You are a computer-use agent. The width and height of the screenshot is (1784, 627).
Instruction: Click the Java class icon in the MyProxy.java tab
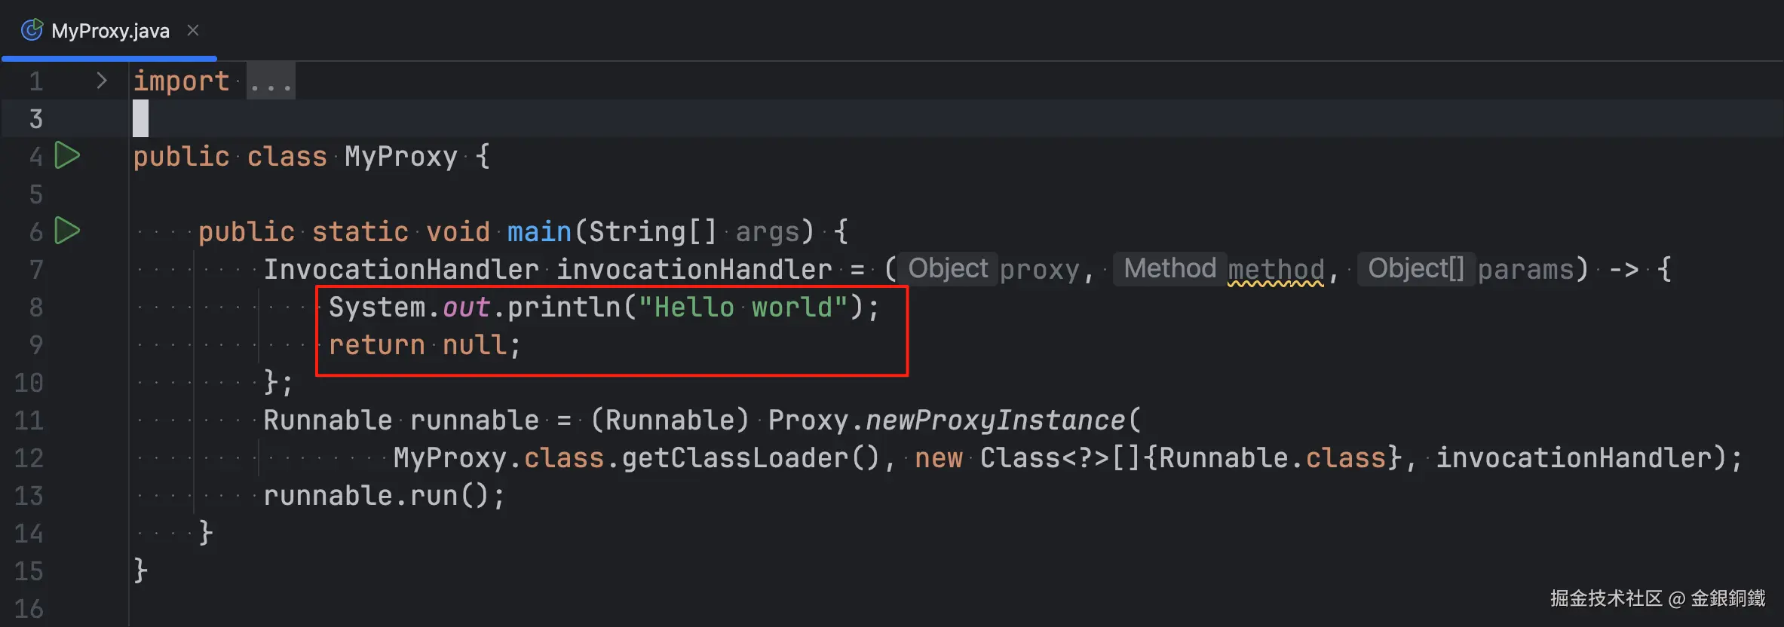32,30
